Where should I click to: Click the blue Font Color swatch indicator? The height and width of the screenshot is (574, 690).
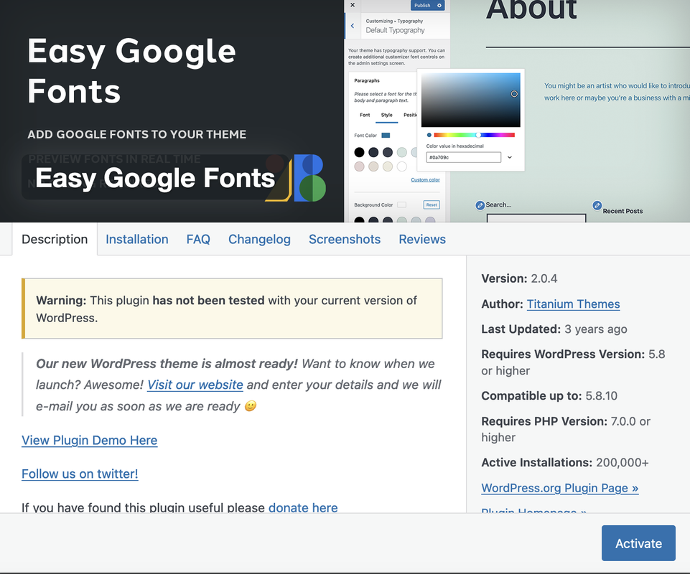(x=386, y=136)
